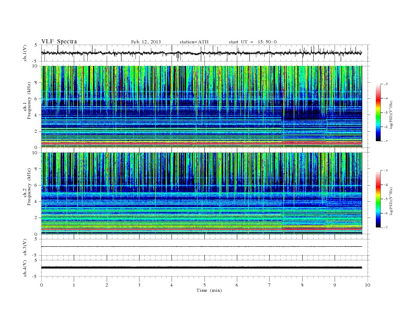The width and height of the screenshot is (414, 320).
Task: Click the ch.1 spectrogram panel
Action: 201,107
